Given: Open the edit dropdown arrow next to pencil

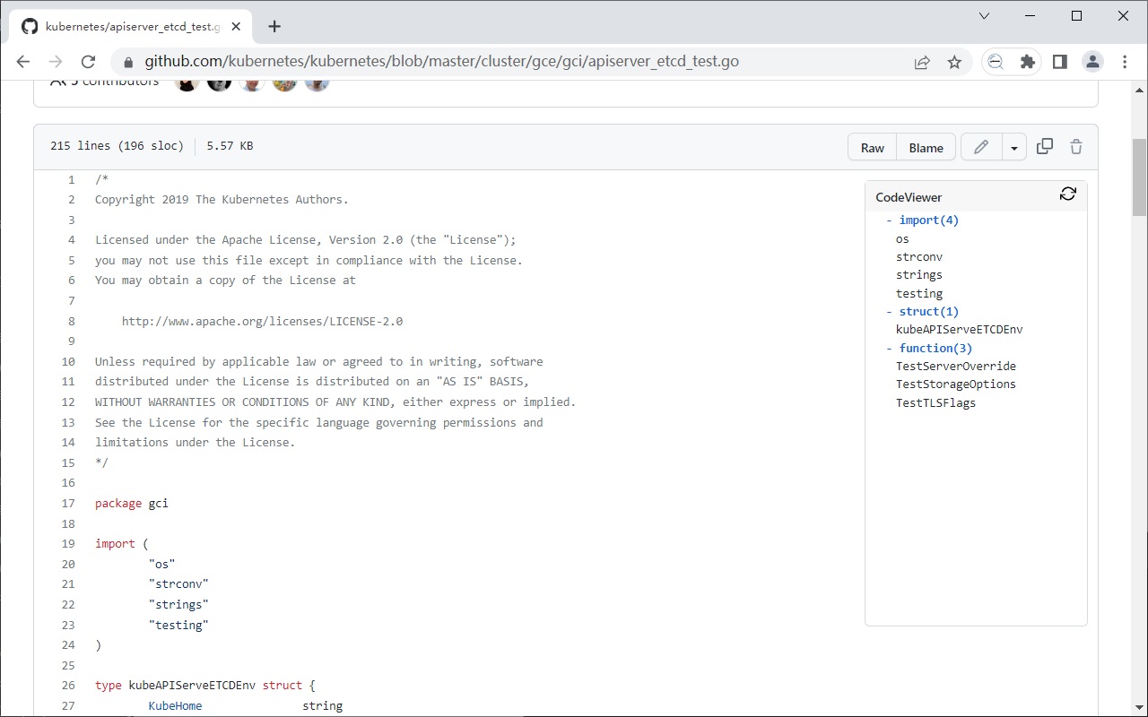Looking at the screenshot, I should 1014,146.
